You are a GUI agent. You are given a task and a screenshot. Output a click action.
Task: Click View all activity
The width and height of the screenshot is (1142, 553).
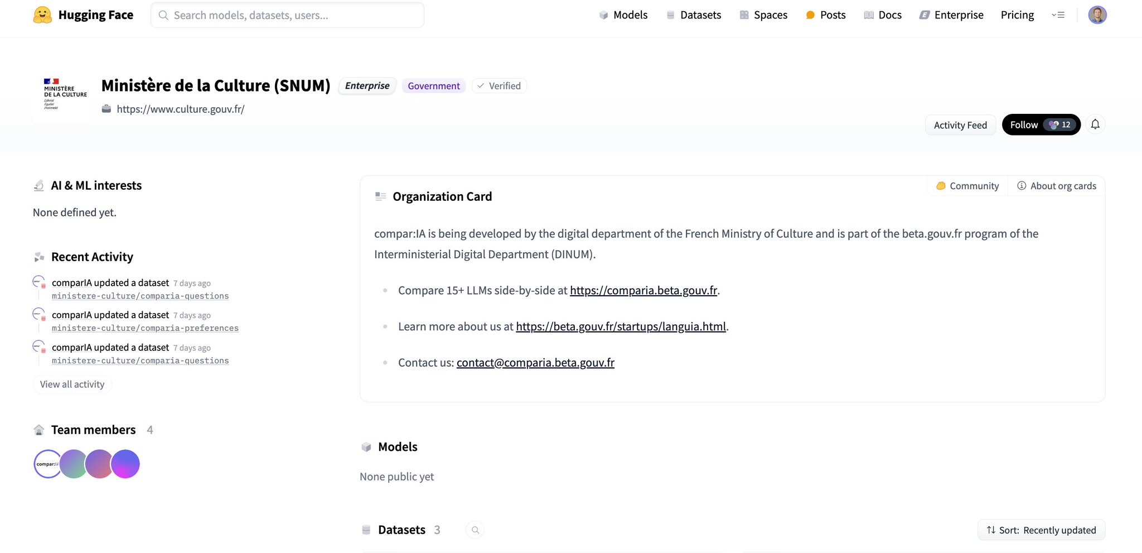[x=72, y=384]
